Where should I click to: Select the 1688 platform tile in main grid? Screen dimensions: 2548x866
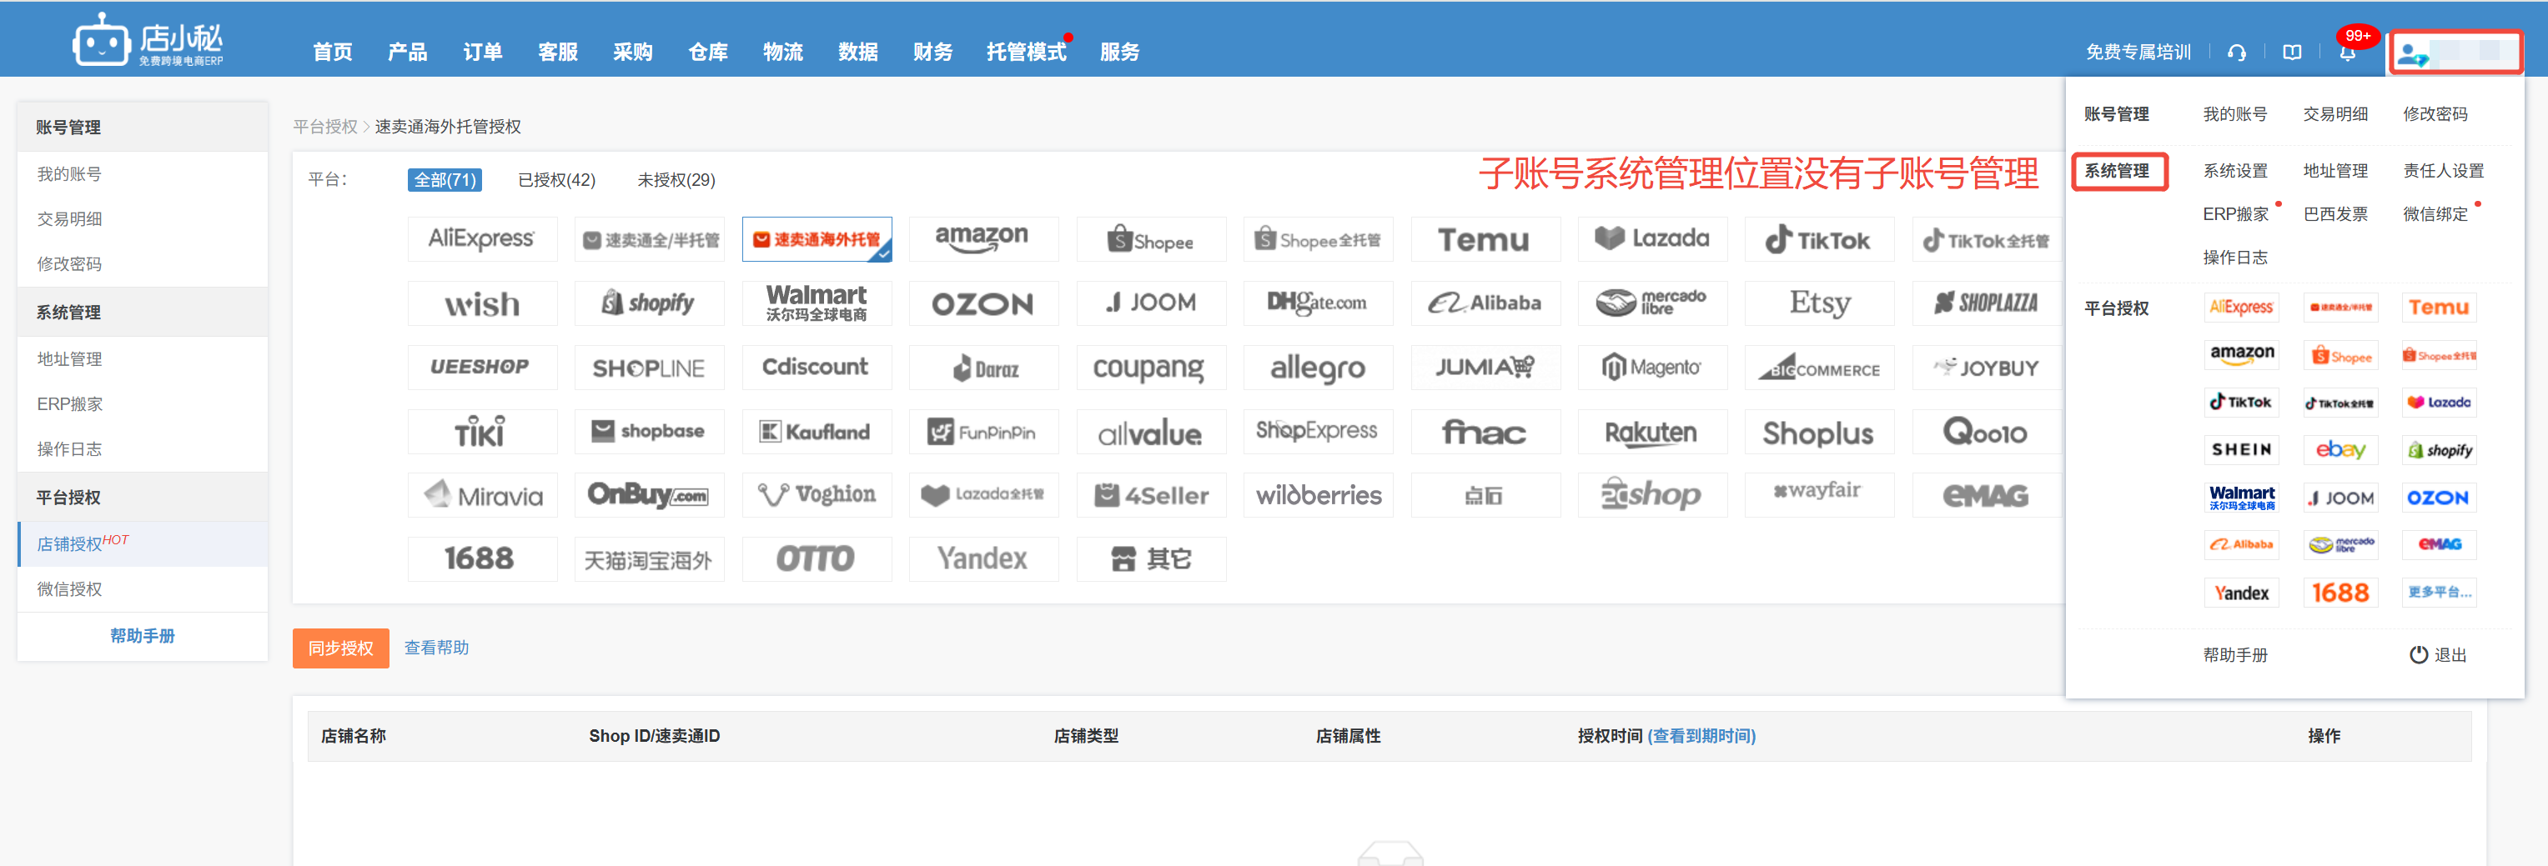(x=482, y=559)
